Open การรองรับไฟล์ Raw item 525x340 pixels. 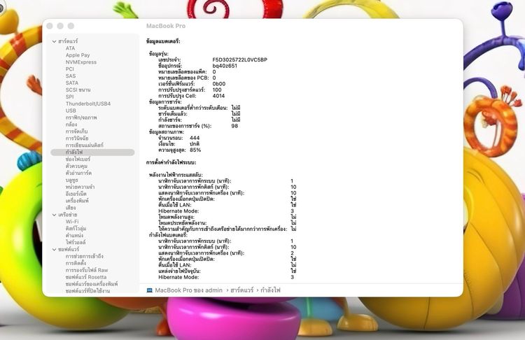pos(87,270)
